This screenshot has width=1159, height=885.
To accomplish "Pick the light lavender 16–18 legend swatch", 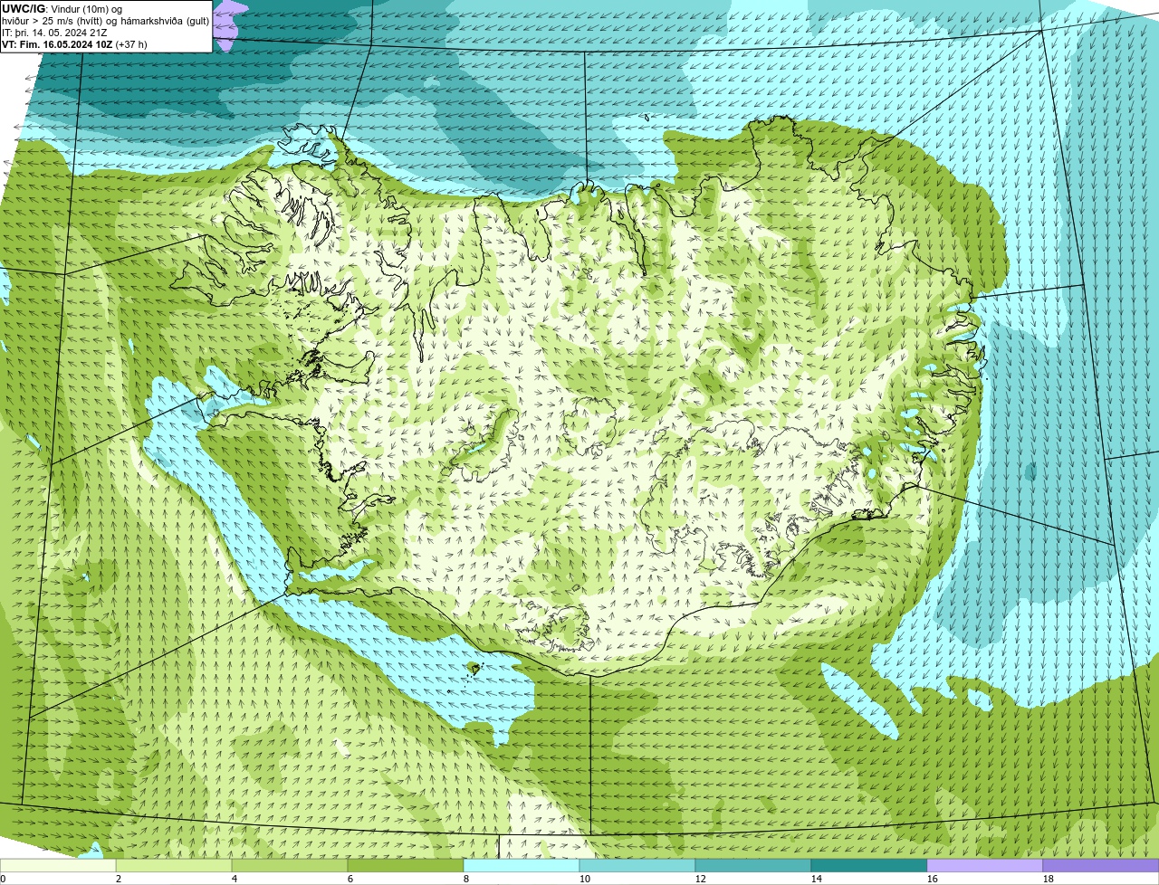I will pos(985,865).
